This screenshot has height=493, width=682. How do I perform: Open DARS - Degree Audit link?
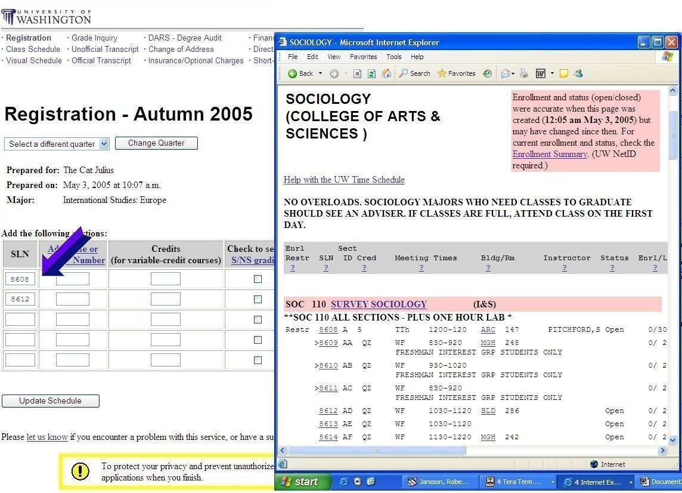click(185, 38)
